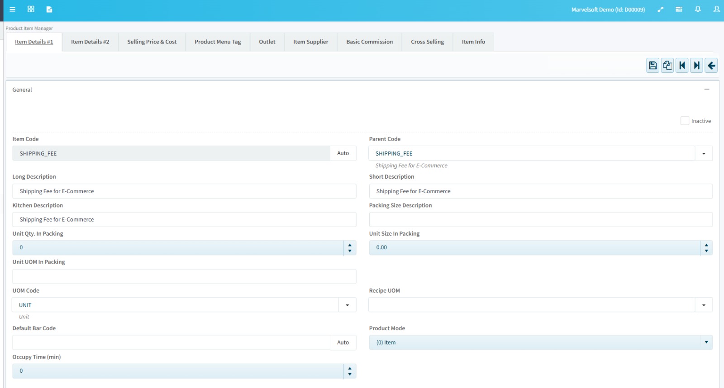Open Parent Code dropdown arrow
Screen dimensions: 724x388
click(704, 153)
